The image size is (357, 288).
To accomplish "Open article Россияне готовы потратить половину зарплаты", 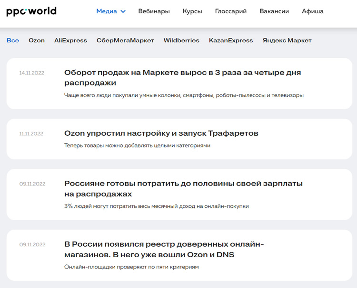I will click(x=184, y=188).
